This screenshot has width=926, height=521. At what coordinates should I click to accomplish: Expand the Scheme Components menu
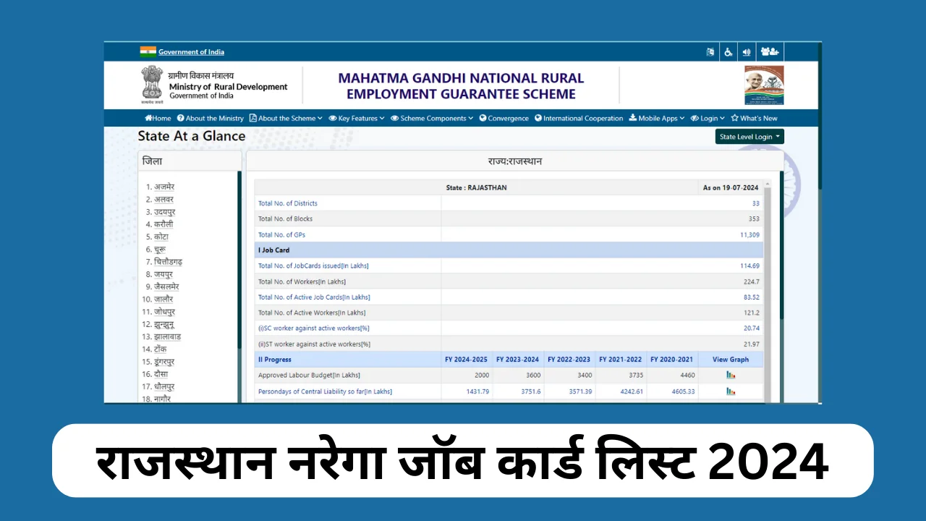[x=432, y=118]
